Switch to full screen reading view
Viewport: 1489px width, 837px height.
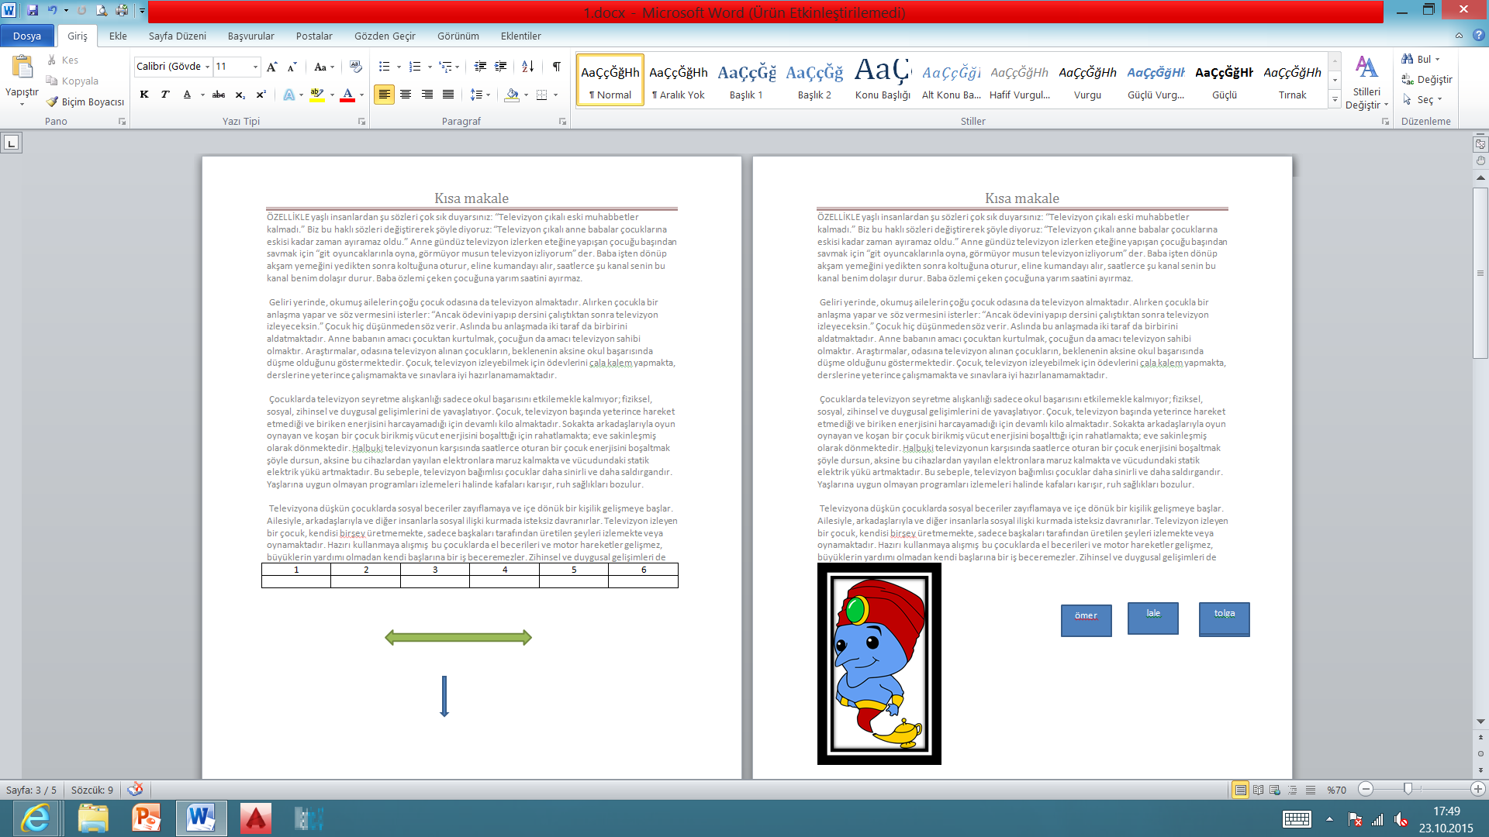(x=1258, y=790)
